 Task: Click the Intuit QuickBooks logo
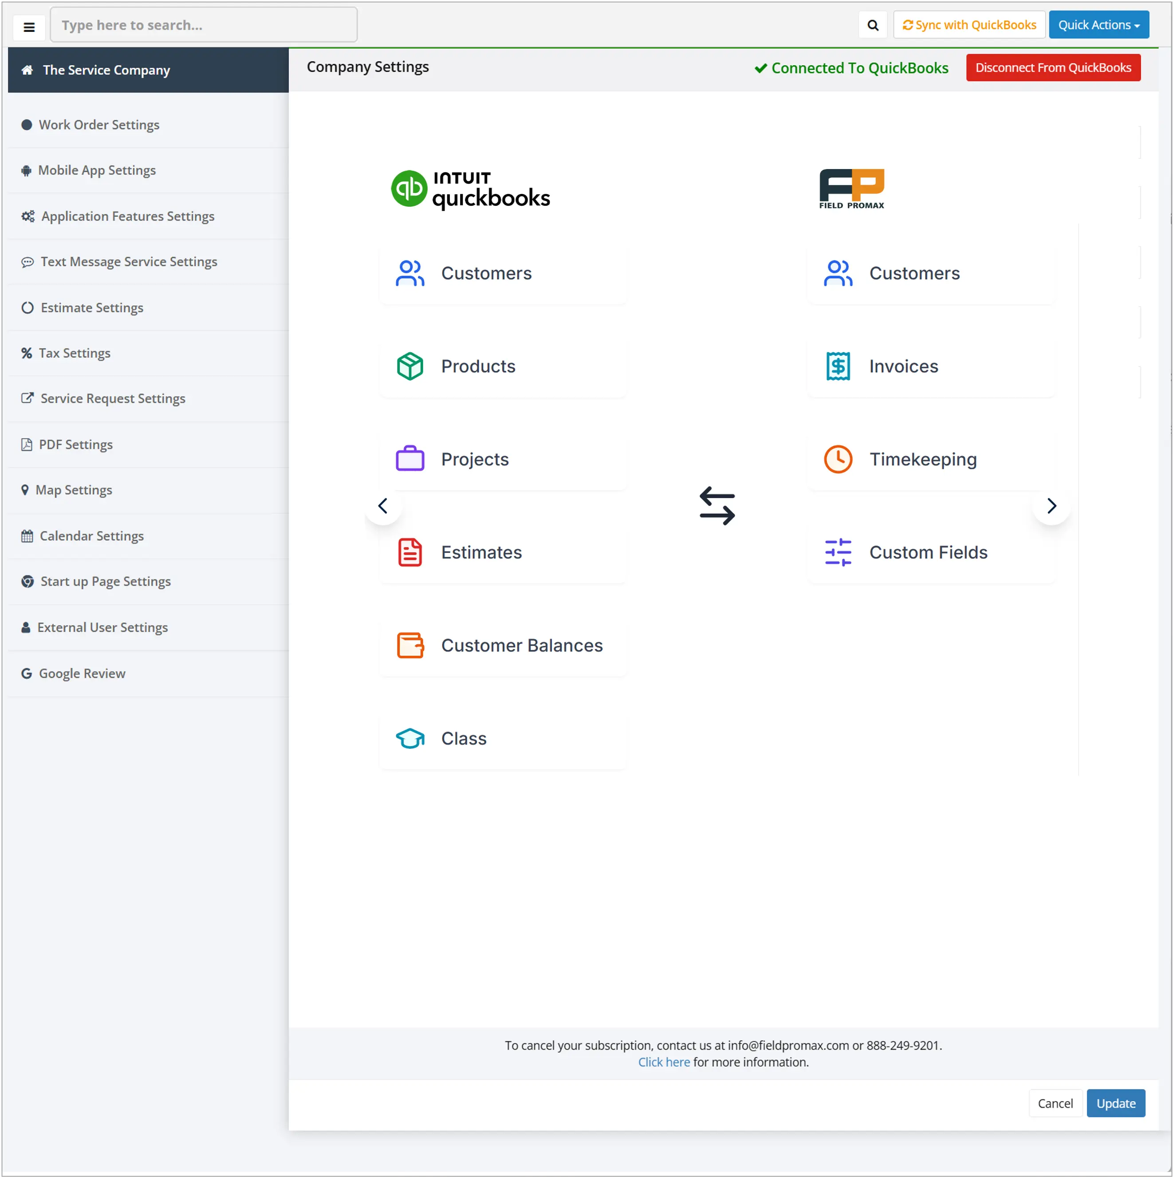[x=470, y=189]
